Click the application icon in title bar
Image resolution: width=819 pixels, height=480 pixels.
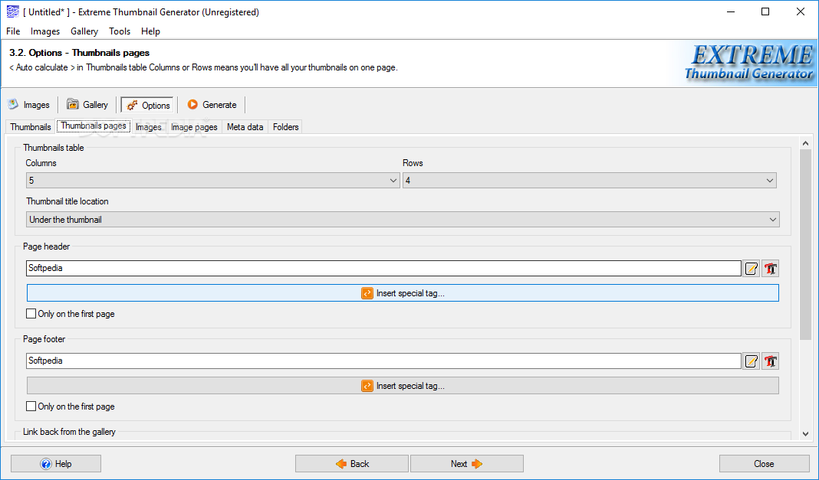coord(12,11)
